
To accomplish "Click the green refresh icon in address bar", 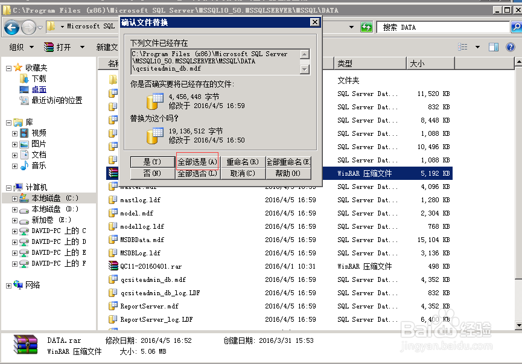I will tap(366, 27).
